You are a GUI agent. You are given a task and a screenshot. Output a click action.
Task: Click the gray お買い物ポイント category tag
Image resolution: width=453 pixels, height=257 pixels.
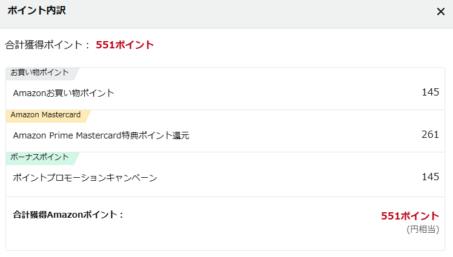point(39,73)
